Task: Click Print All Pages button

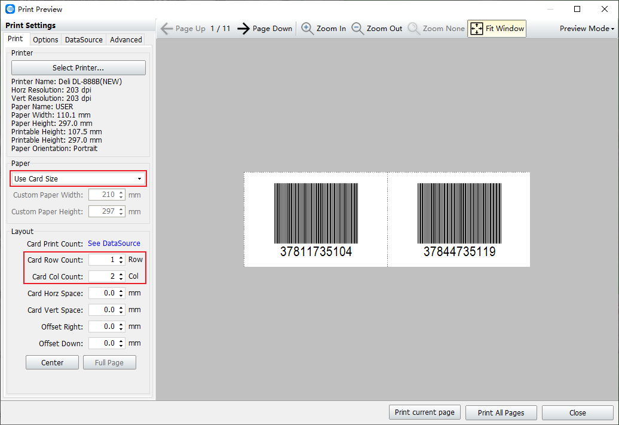Action: click(x=501, y=412)
